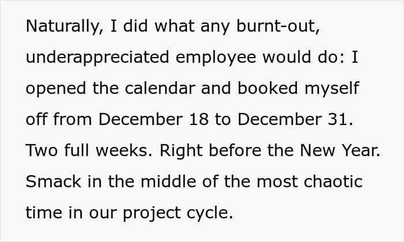
Task: Click the word "employee"
Action: pyautogui.click(x=216, y=58)
